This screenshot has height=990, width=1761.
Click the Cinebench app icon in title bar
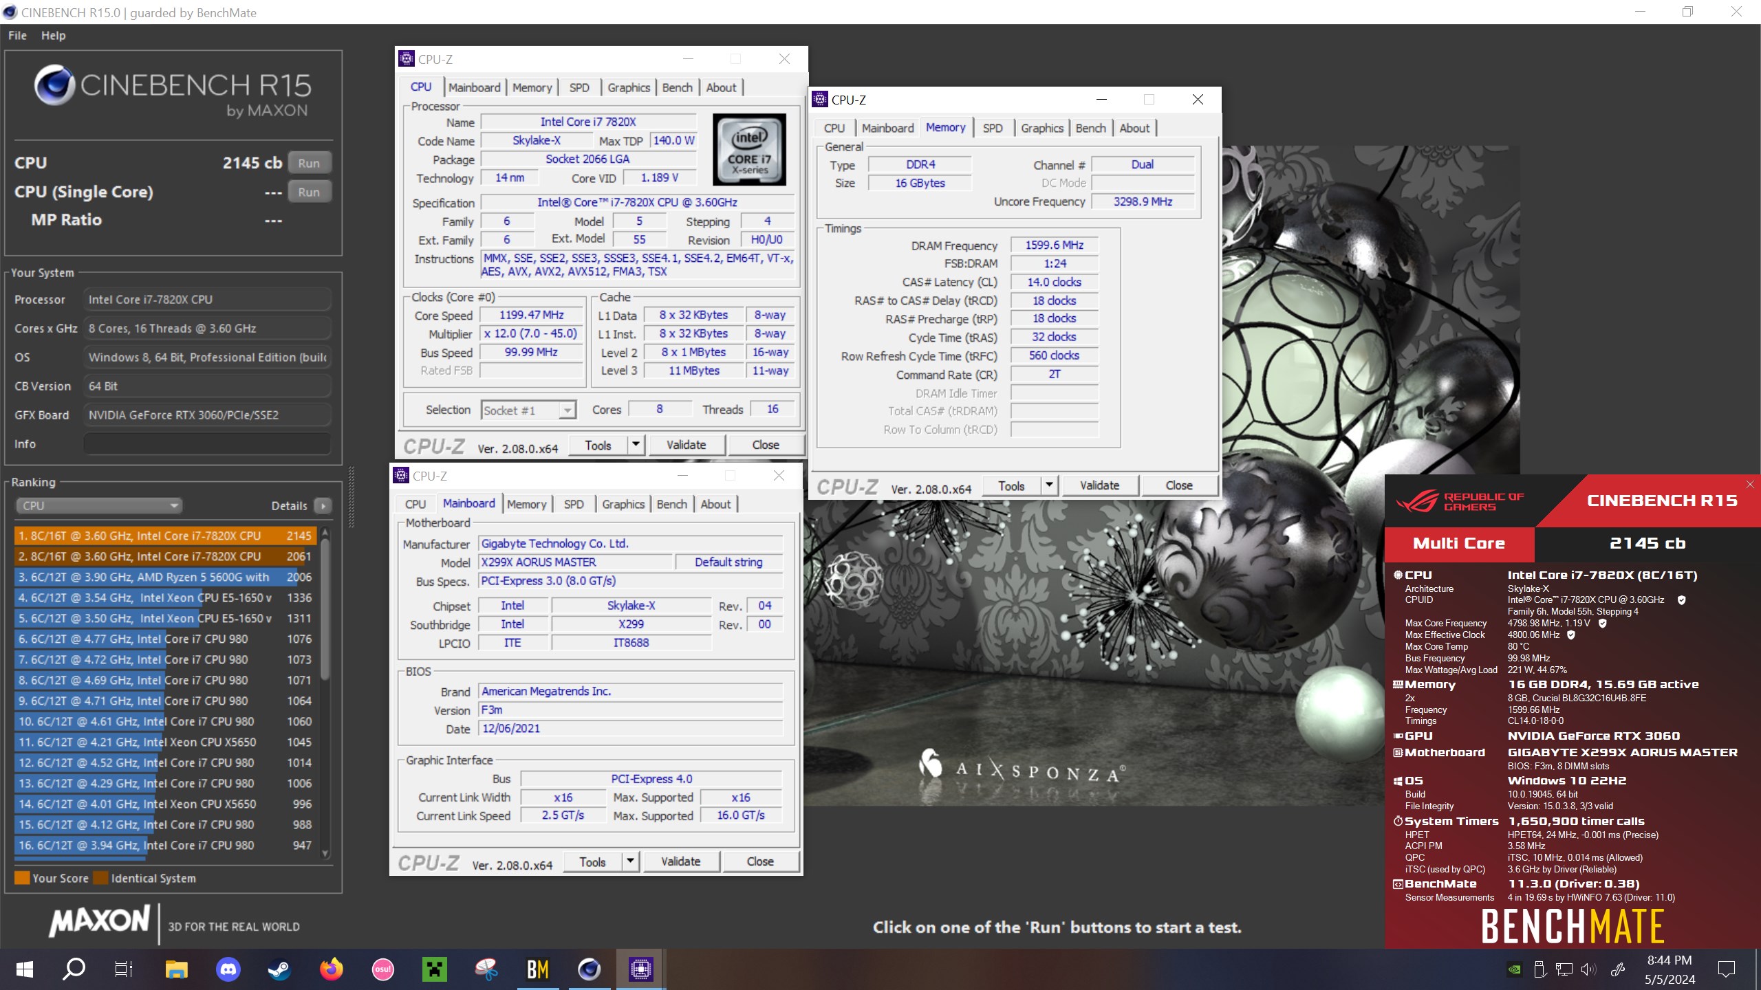(10, 12)
